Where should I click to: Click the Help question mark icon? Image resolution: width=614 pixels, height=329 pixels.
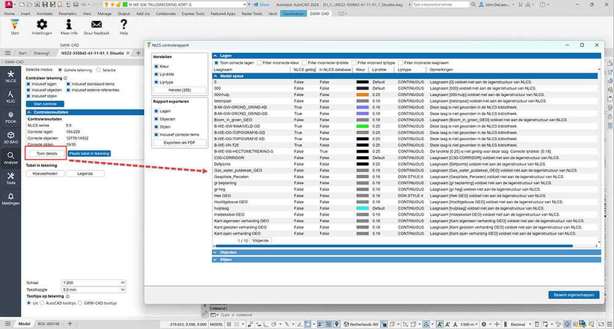(x=124, y=25)
